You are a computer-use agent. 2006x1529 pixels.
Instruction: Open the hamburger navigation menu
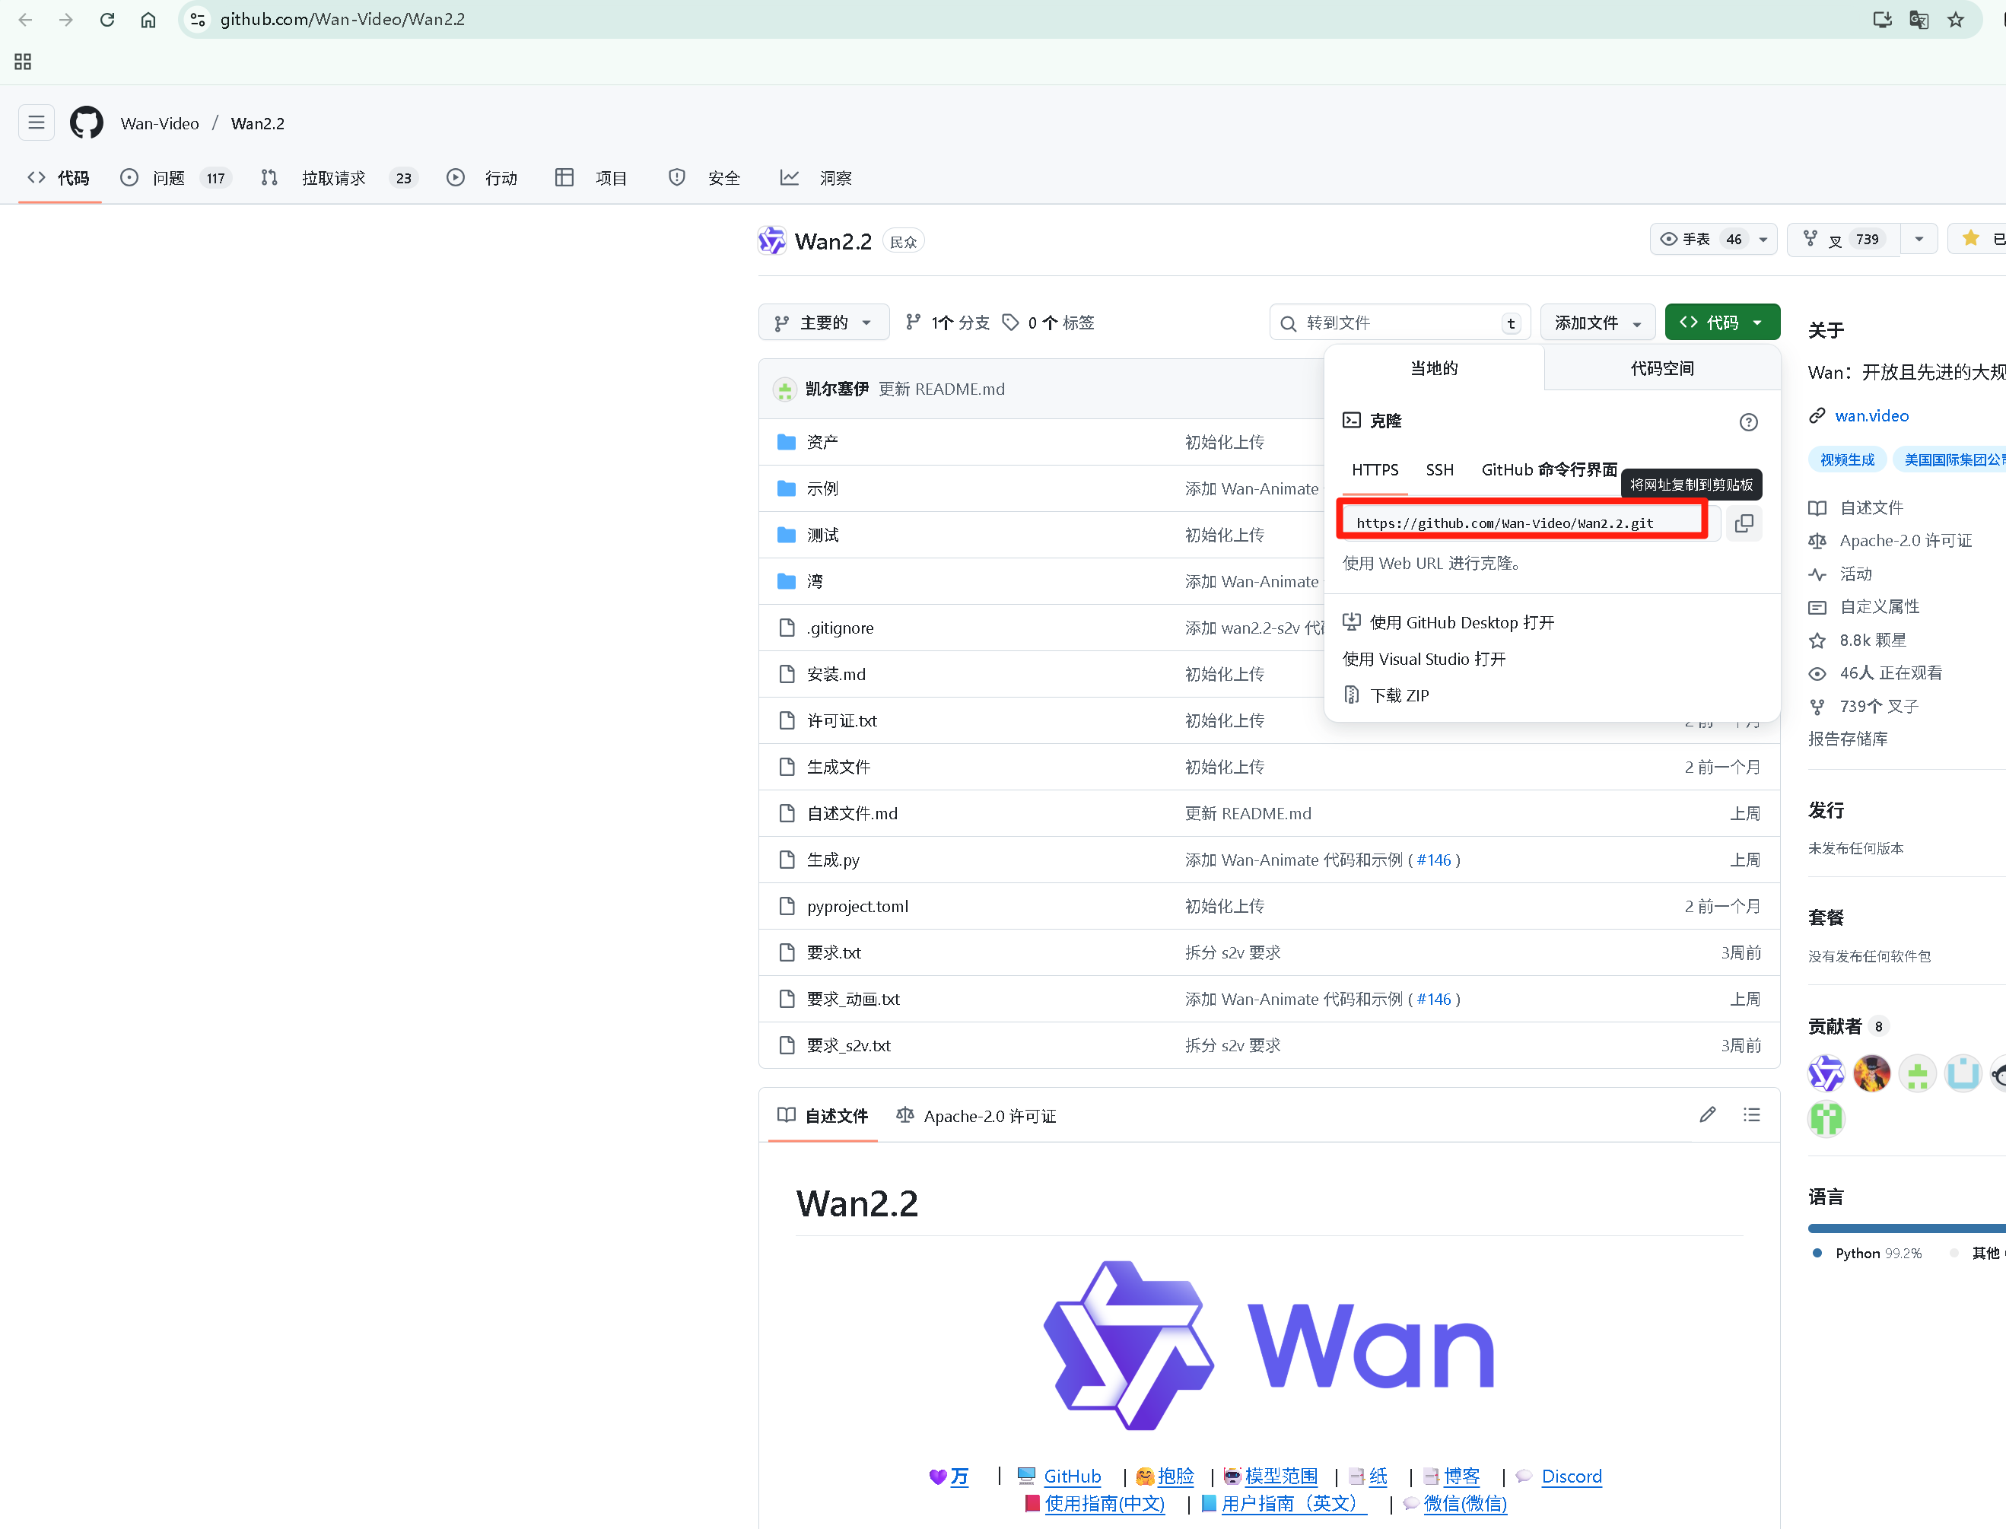tap(37, 123)
